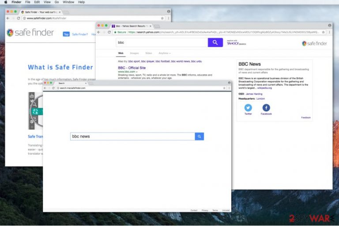Open wikipedia.org link in BBC News card
339x226 pixels.
(x=265, y=88)
